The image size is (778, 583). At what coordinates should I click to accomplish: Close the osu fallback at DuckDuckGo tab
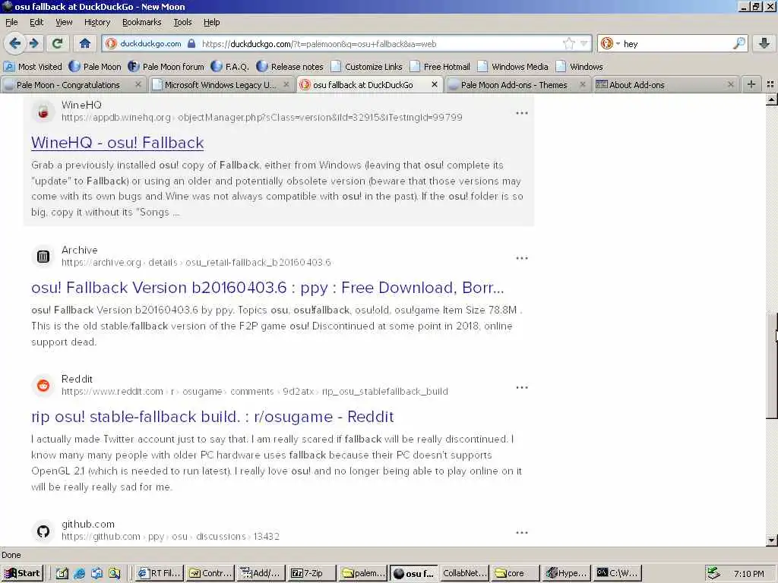point(434,85)
